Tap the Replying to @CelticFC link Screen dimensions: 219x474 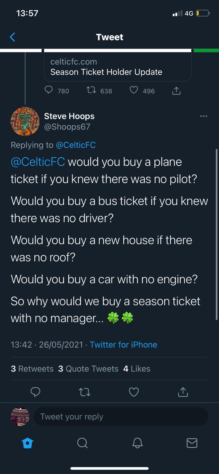76,145
